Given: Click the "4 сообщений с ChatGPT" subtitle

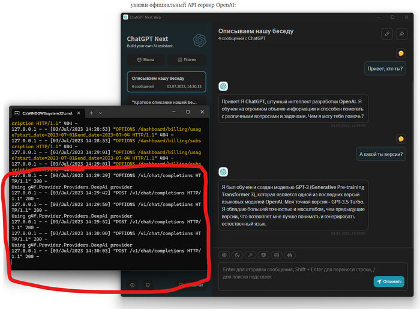Looking at the screenshot, I should 242,38.
